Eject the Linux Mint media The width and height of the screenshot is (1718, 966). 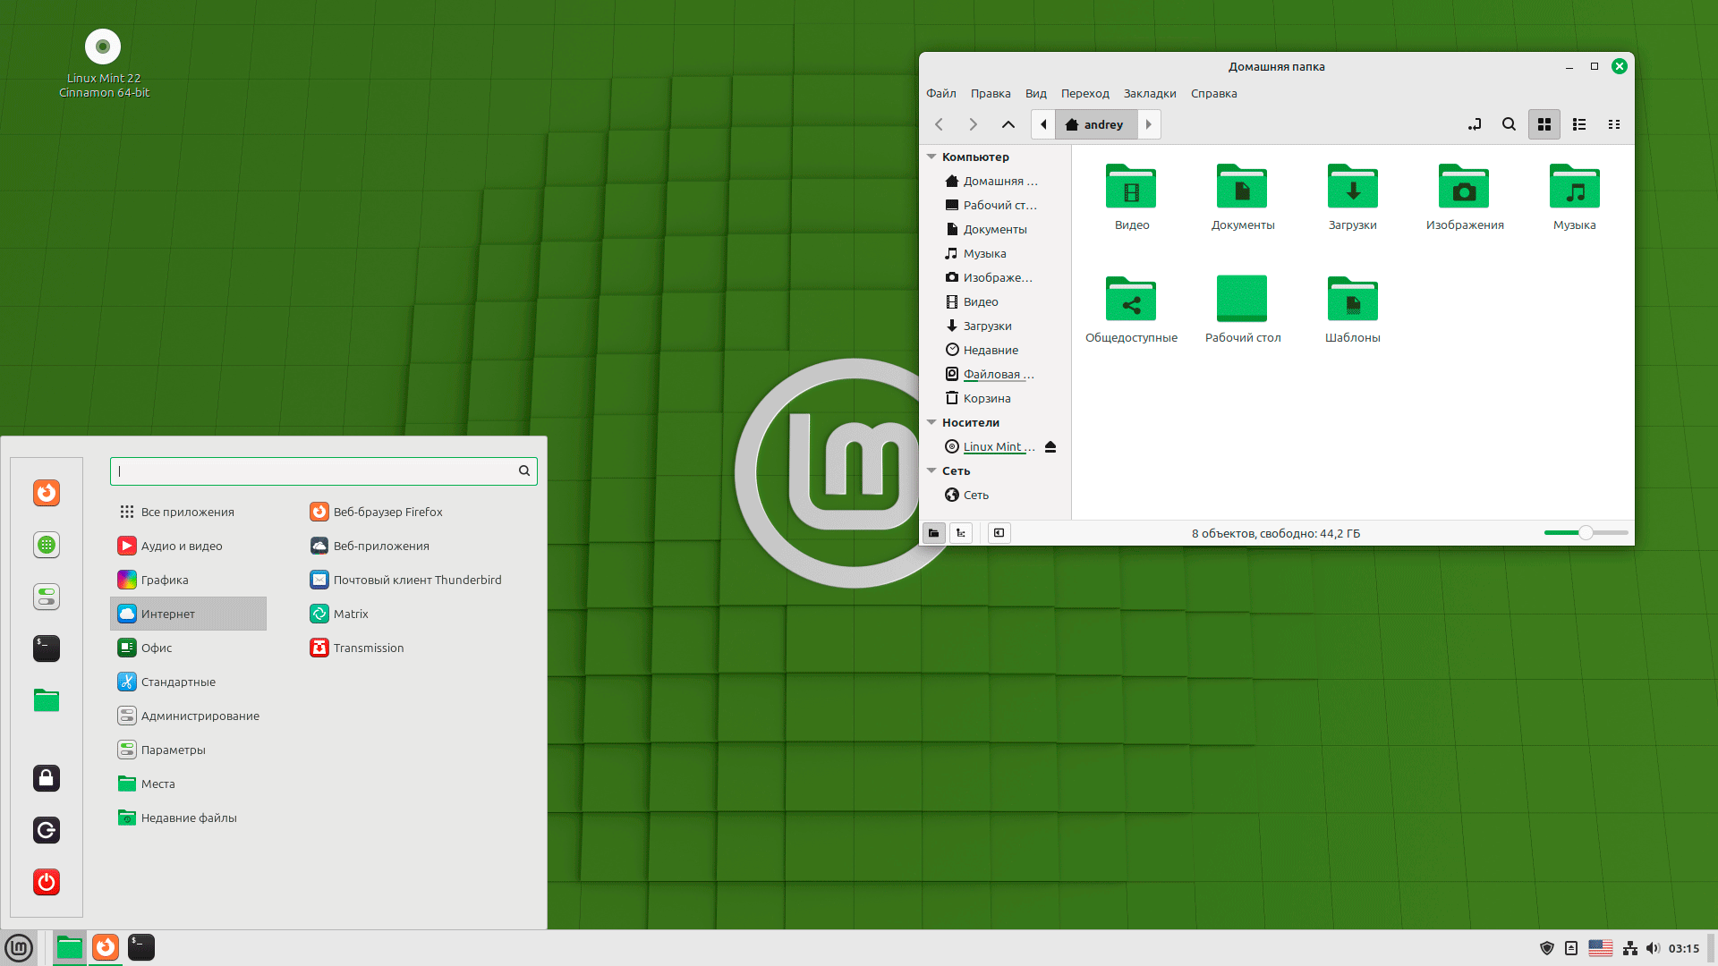1050,446
